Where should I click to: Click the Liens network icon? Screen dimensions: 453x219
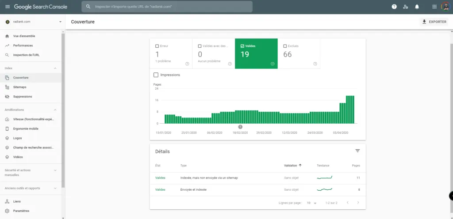point(7,201)
